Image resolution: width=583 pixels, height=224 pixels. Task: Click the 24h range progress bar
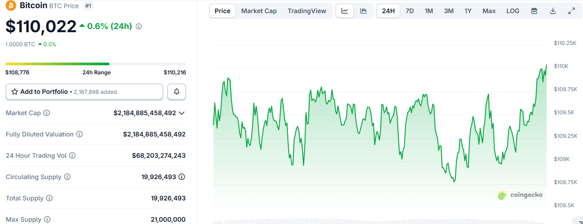(x=95, y=64)
